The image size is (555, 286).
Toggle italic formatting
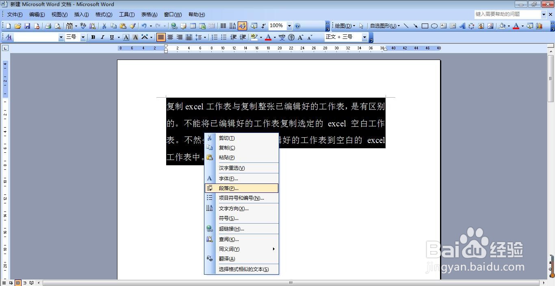coord(102,37)
